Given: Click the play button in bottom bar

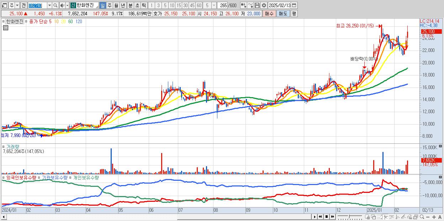Looking at the screenshot, I should (x=314, y=217).
